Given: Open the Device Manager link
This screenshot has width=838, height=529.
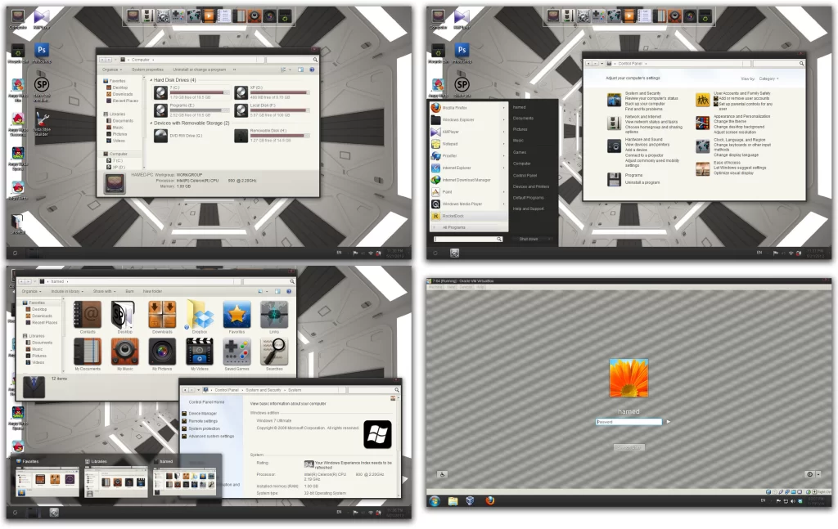Looking at the screenshot, I should tap(201, 414).
